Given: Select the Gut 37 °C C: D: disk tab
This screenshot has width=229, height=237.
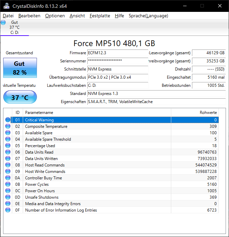Looking at the screenshot, I should pos(15,27).
